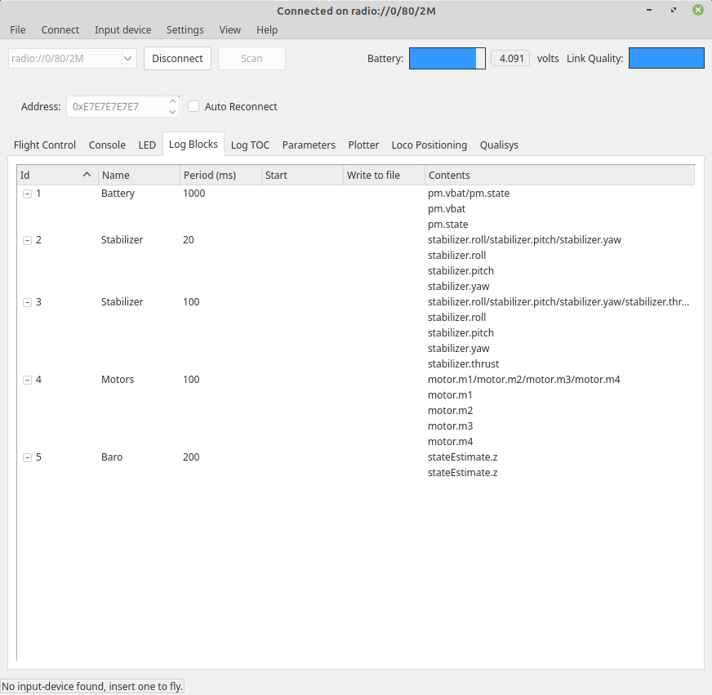Select the period value 200
This screenshot has height=695, width=712.
191,457
